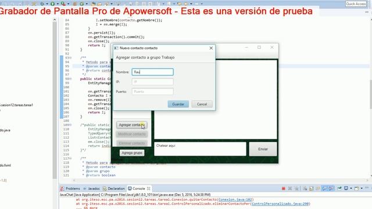Screen dimensions: 372x209
Task: Focus the IP text field
Action: click(x=152, y=82)
